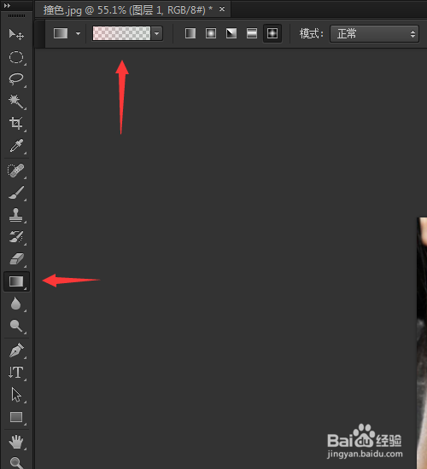
Task: Click the toolbox grip handle
Action: (x=16, y=15)
